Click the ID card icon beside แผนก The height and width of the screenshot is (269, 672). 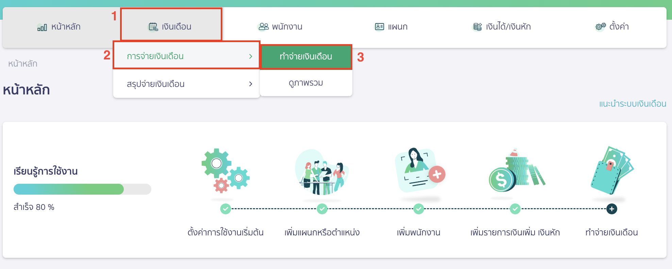tap(380, 26)
